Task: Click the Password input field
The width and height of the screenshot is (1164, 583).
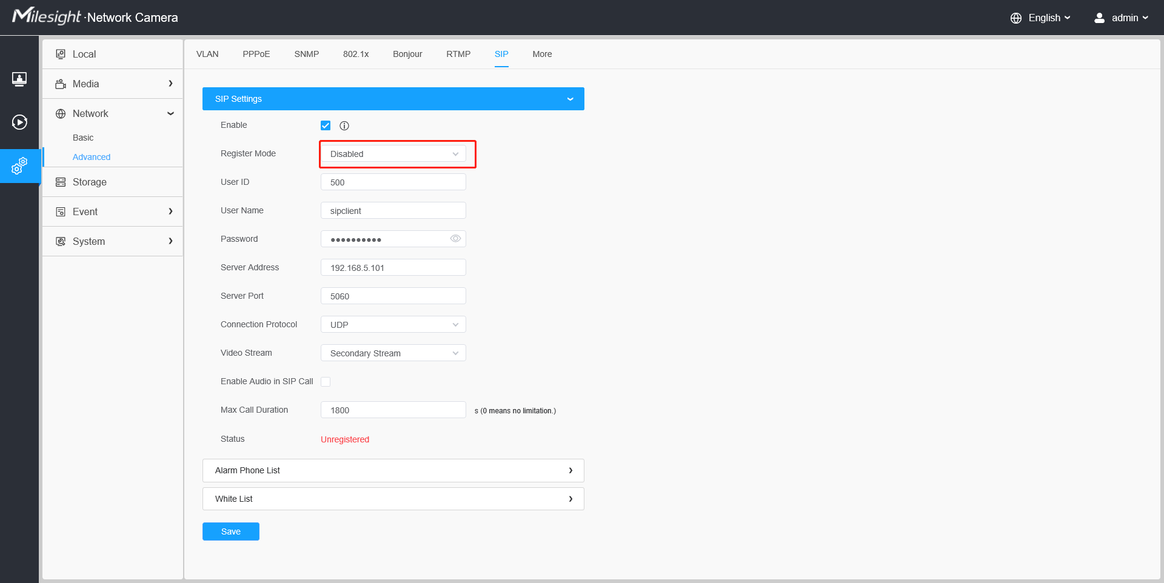Action: point(393,239)
